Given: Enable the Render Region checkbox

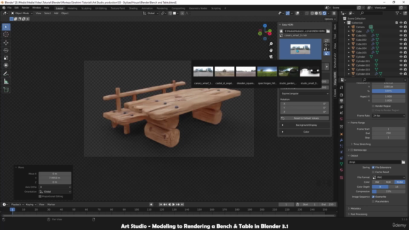Looking at the screenshot, I should coord(373,106).
